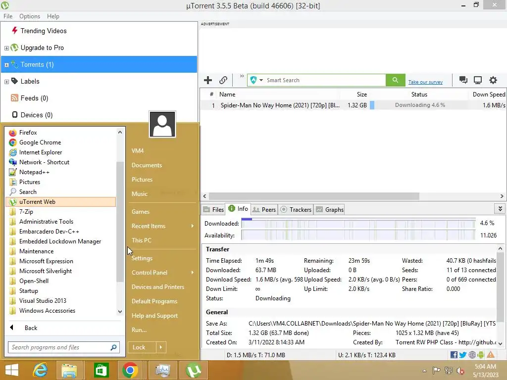The width and height of the screenshot is (507, 380).
Task: Click Run... in the Start menu
Action: (139, 330)
